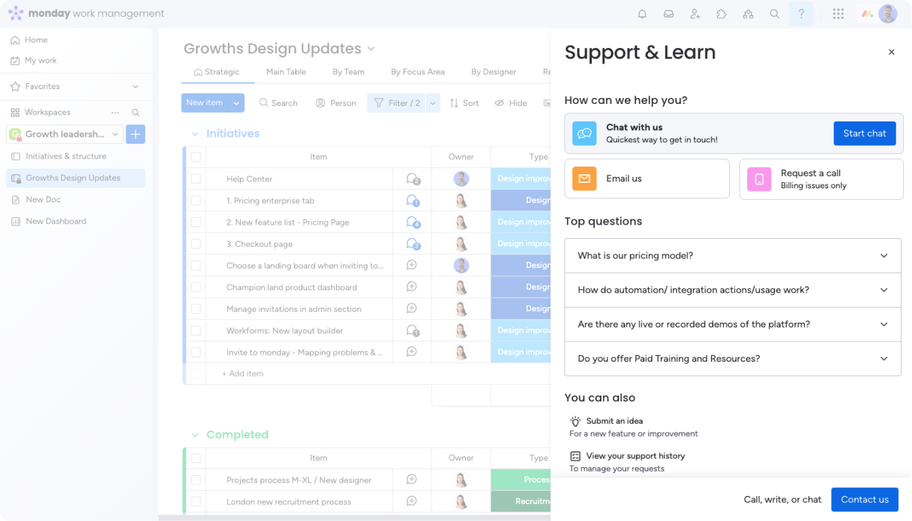Expand the live or recorded demos question
Viewport: 912px width, 521px height.
[732, 325]
